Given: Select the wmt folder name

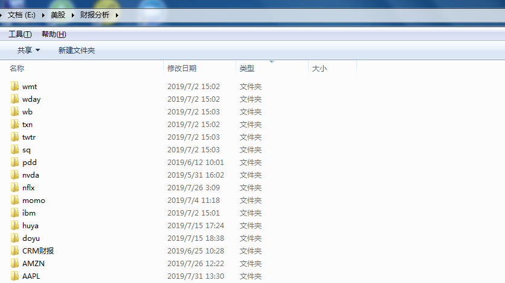Looking at the screenshot, I should (x=30, y=87).
